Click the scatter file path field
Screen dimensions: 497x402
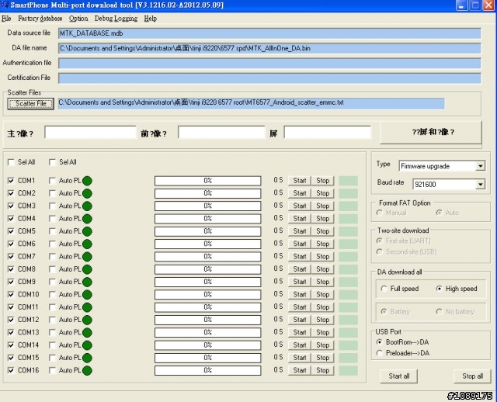point(251,103)
